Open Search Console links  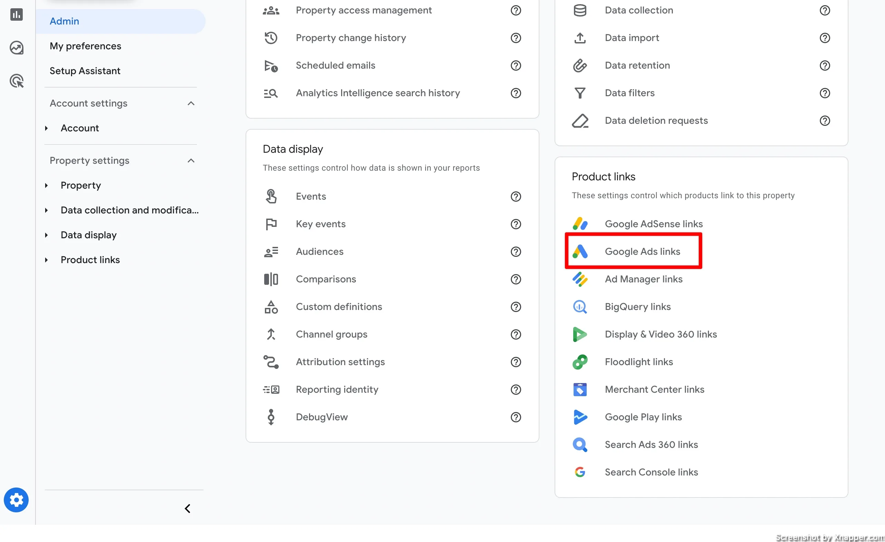pyautogui.click(x=651, y=472)
